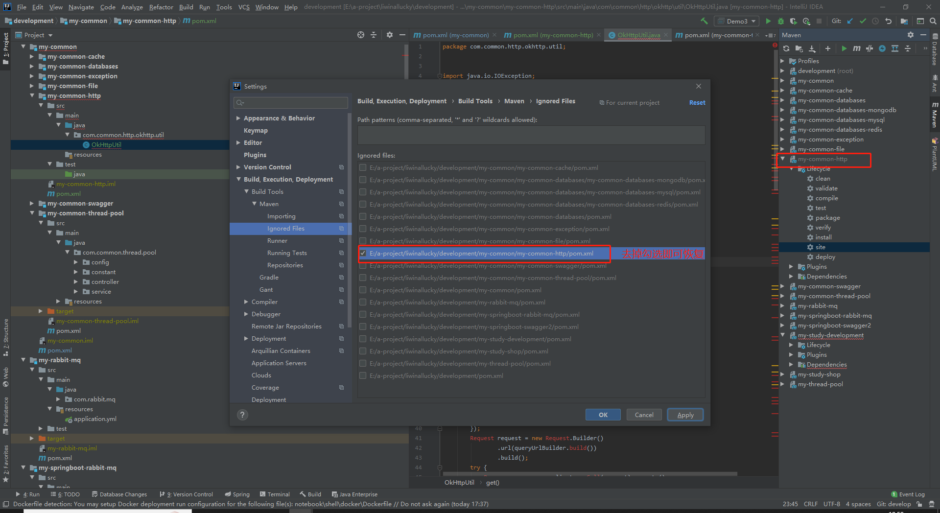940x513 pixels.
Task: Click the Execute Maven Goal icon
Action: coord(856,48)
